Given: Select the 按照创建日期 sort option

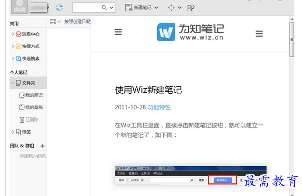Looking at the screenshot, I should click(77, 21).
